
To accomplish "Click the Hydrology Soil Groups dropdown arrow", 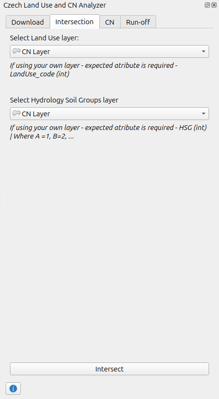I will click(x=203, y=113).
